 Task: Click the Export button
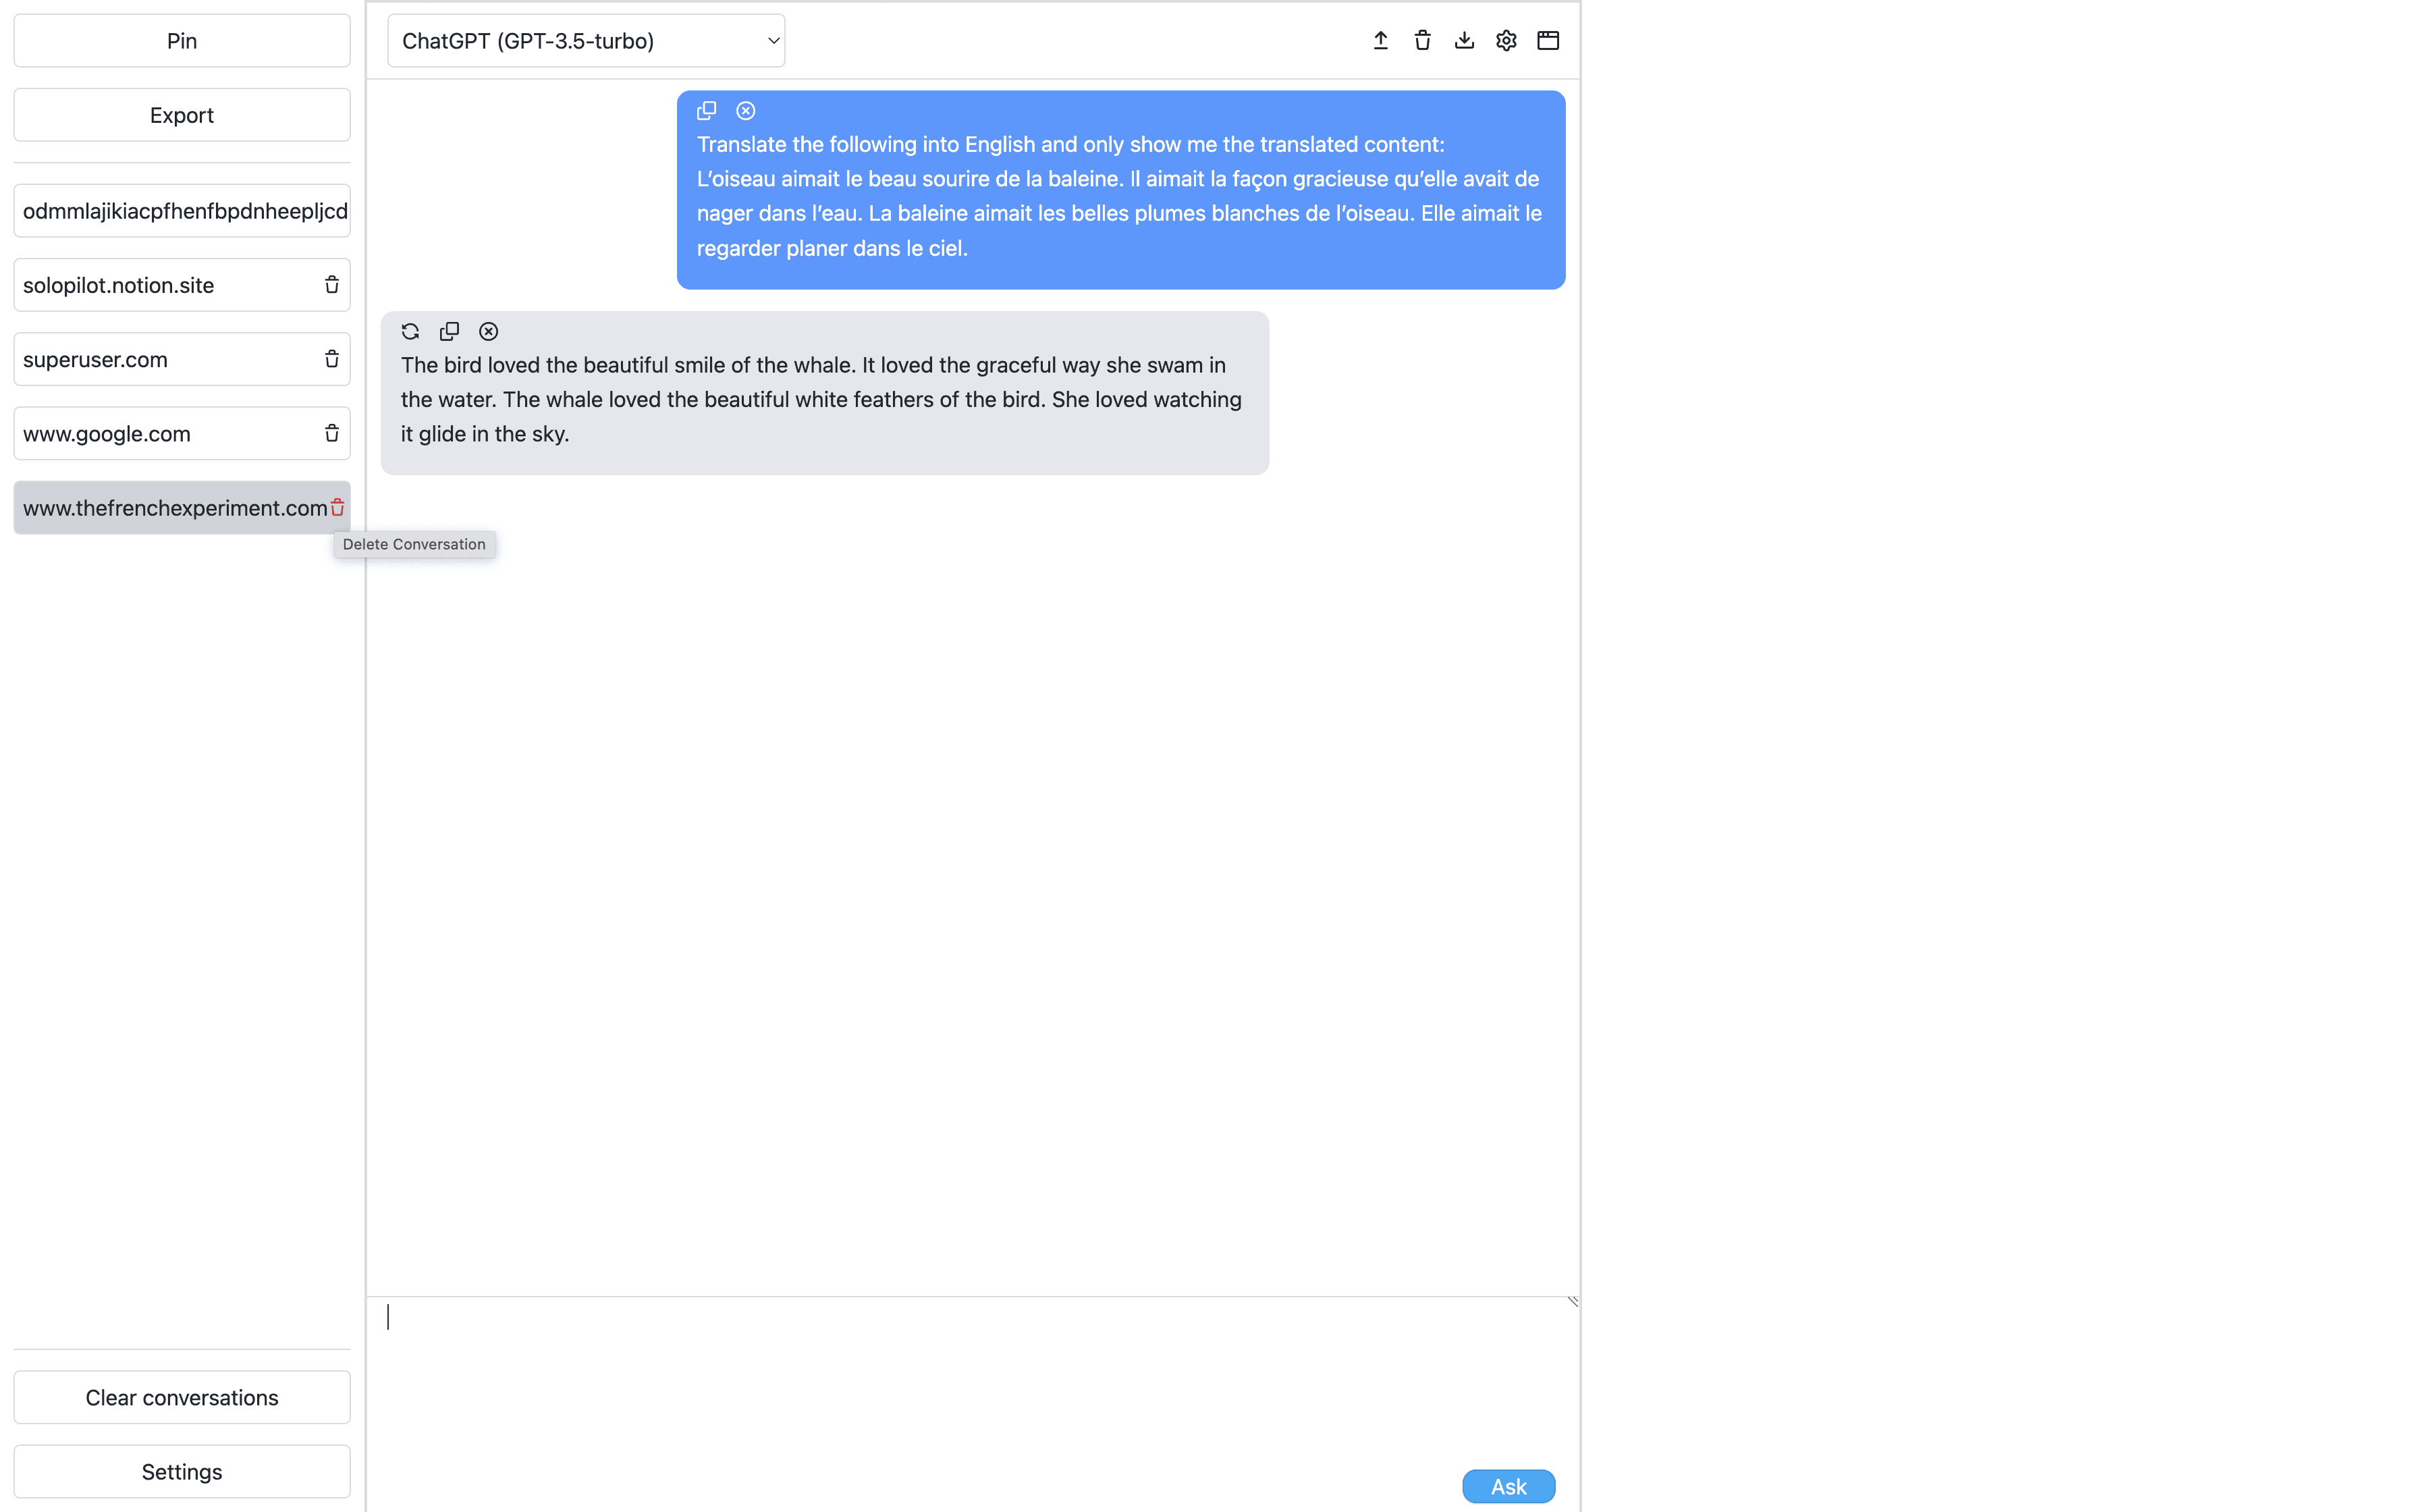[x=182, y=115]
